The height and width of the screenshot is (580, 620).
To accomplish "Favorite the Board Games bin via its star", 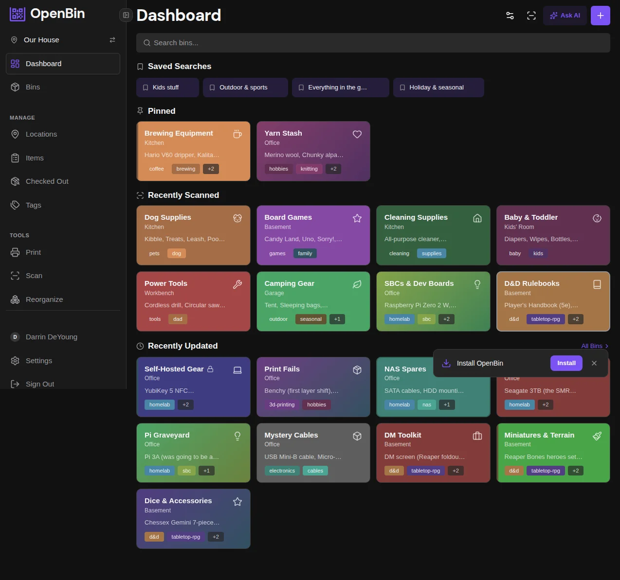I will coord(357,218).
